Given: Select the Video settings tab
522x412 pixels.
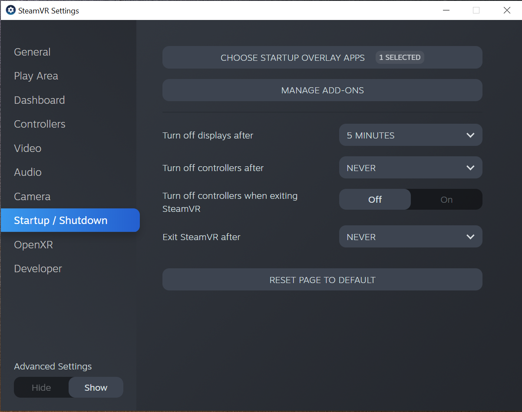Looking at the screenshot, I should 28,148.
